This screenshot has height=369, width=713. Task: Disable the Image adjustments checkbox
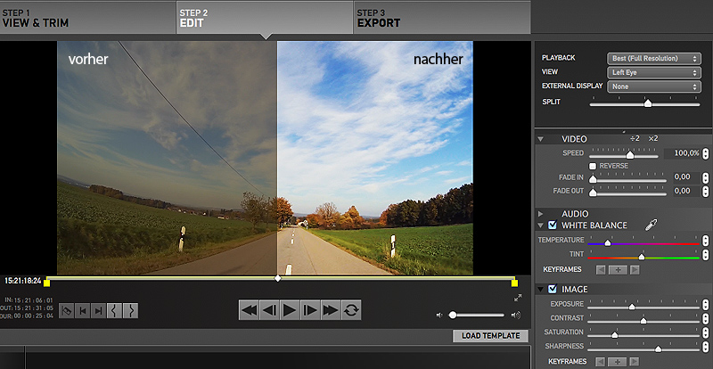[553, 289]
